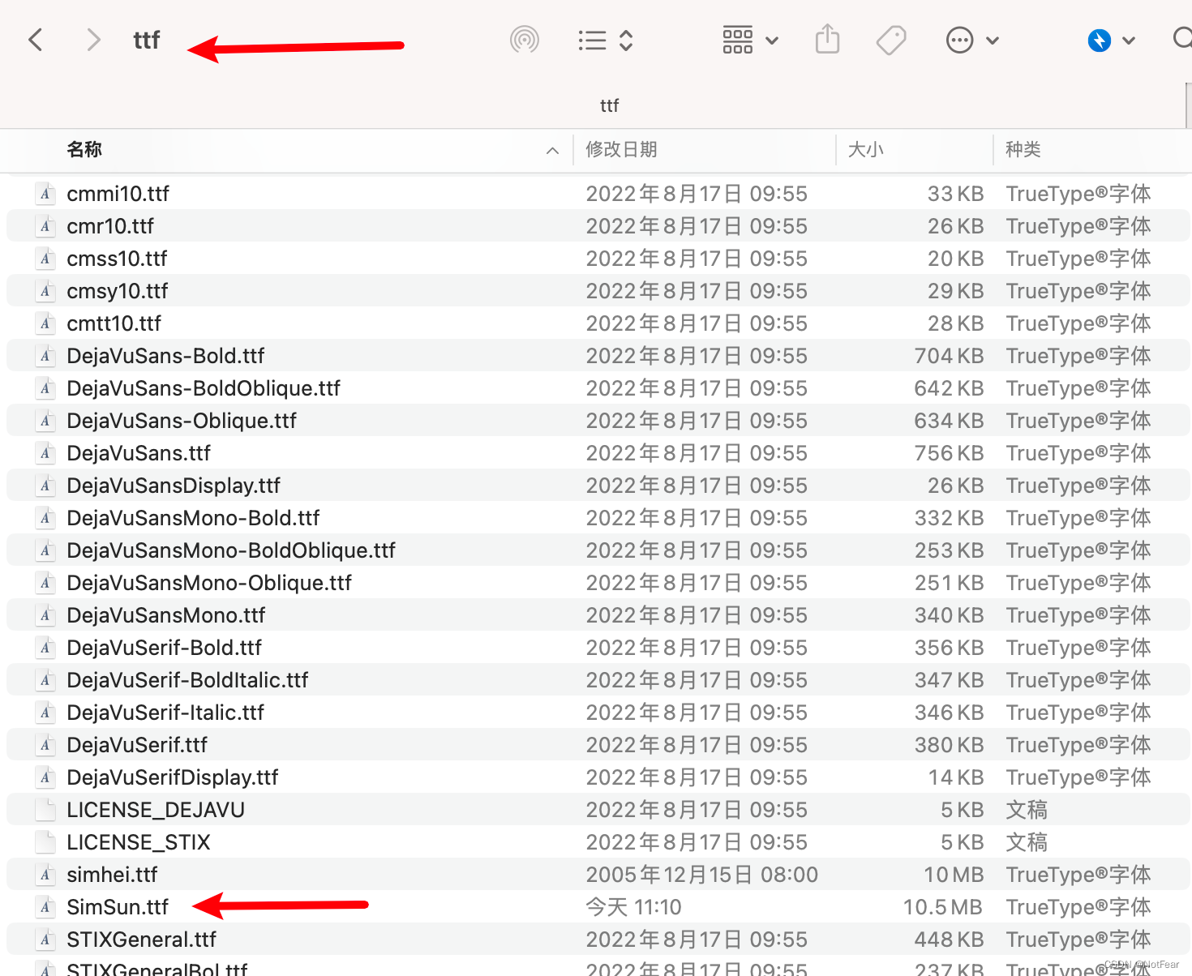Open AirDrop from the toolbar
Image resolution: width=1192 pixels, height=976 pixels.
[525, 40]
